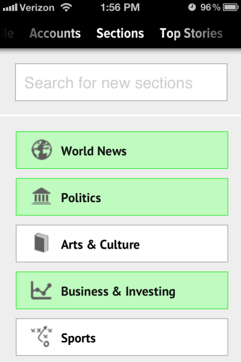Tap the Verizon signal strength bars
The height and width of the screenshot is (362, 241).
tap(10, 8)
